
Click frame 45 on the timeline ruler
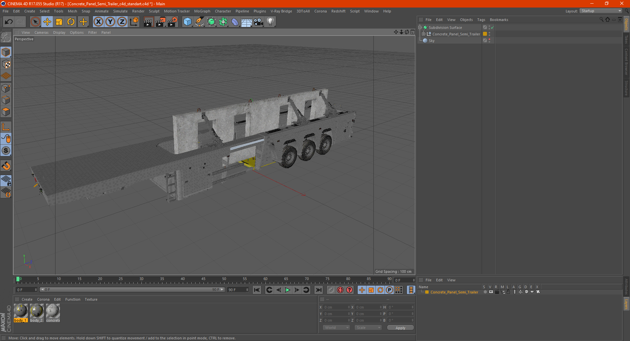pos(203,279)
